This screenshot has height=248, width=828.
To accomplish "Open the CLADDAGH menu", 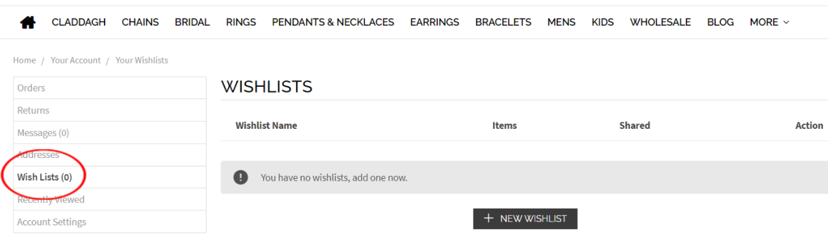I will [79, 22].
